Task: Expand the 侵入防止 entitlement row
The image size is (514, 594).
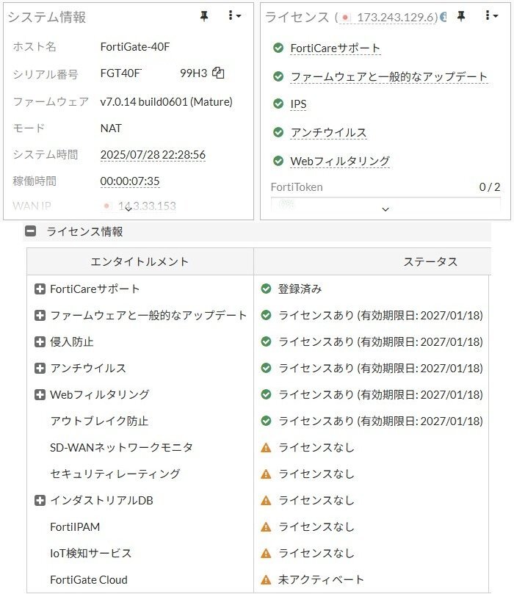Action: pos(40,341)
